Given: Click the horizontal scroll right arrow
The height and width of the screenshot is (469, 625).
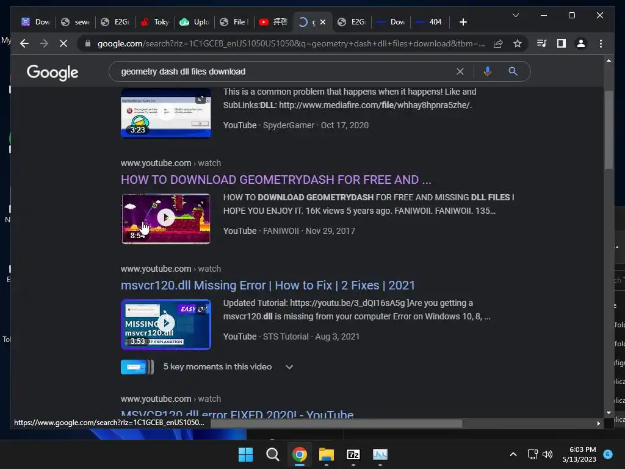Looking at the screenshot, I should 598,424.
